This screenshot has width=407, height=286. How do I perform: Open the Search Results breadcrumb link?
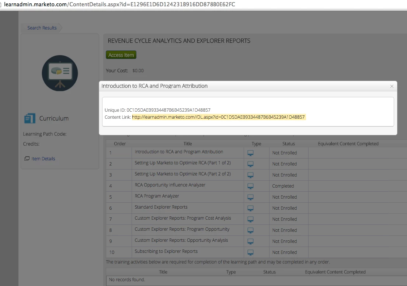pos(42,28)
